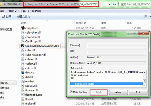
Task: Select the cublas.dll file icon
Action: point(23,59)
